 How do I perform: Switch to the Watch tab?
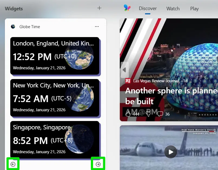(173, 8)
